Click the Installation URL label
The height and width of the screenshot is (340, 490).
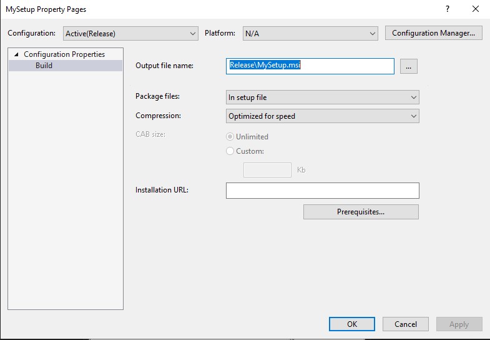coord(162,190)
